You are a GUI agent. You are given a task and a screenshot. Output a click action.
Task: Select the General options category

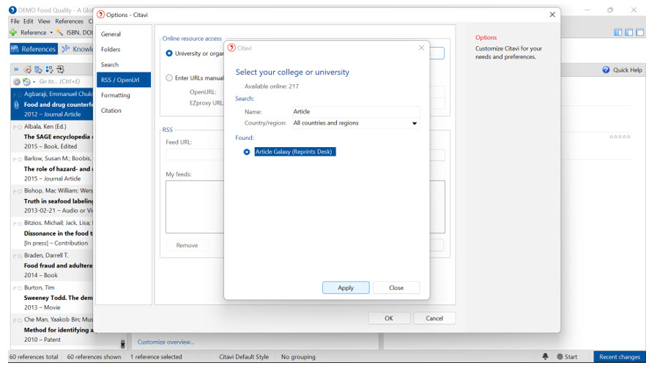[123, 34]
